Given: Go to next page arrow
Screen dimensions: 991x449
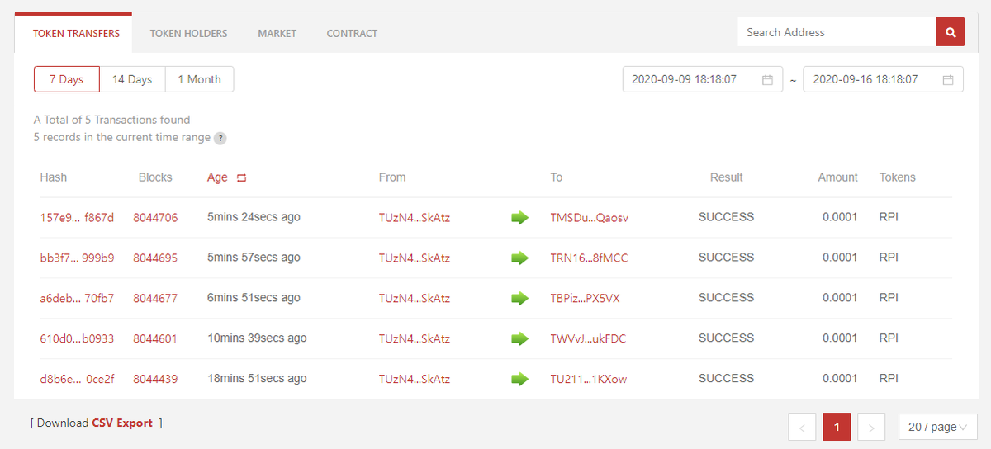Looking at the screenshot, I should pyautogui.click(x=871, y=427).
